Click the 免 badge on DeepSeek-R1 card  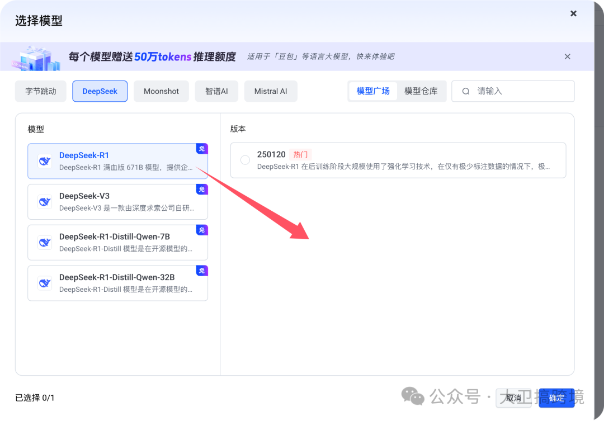tap(202, 149)
